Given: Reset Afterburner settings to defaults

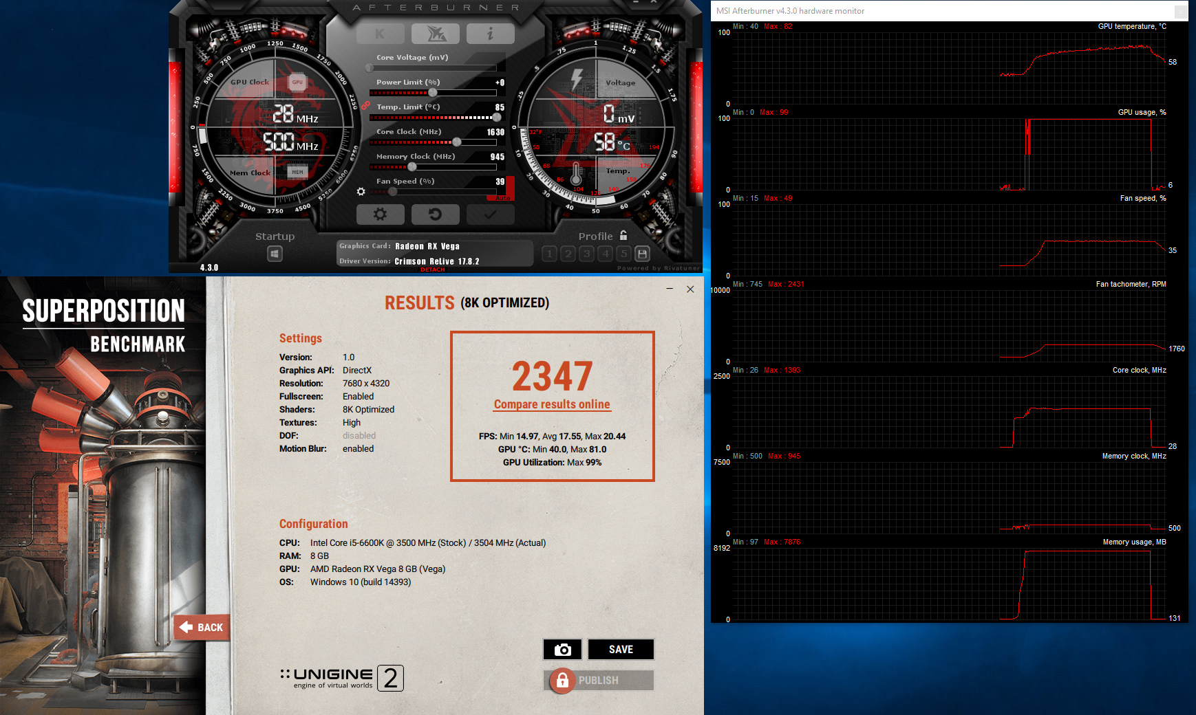Looking at the screenshot, I should click(x=435, y=214).
